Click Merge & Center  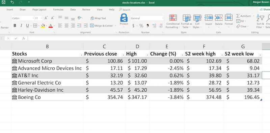coord(102,26)
